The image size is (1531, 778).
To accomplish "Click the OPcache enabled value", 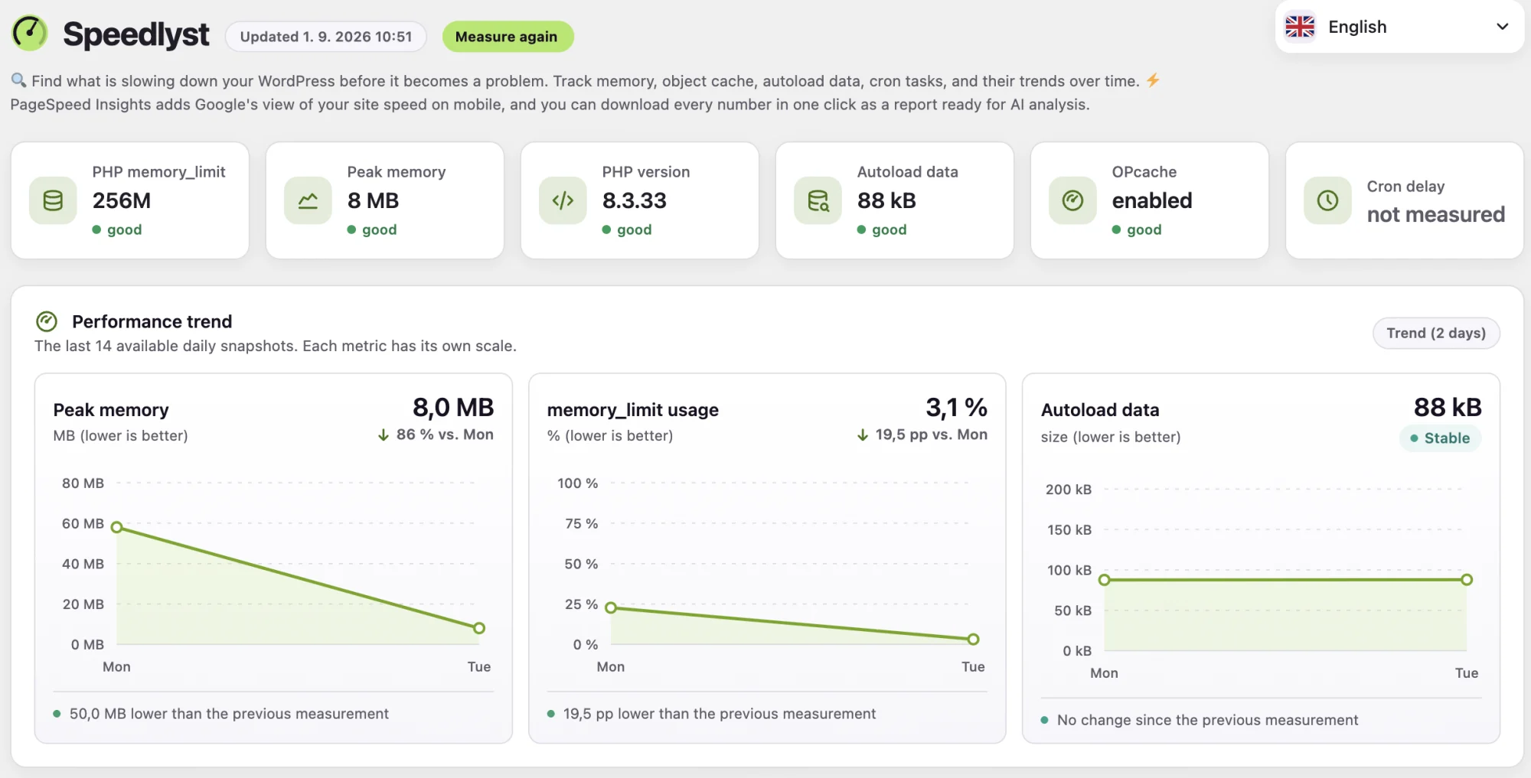I will (1152, 200).
